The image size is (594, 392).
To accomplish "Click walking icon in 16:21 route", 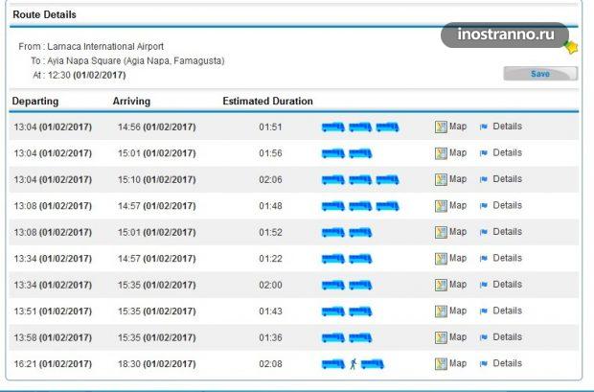I will [353, 364].
